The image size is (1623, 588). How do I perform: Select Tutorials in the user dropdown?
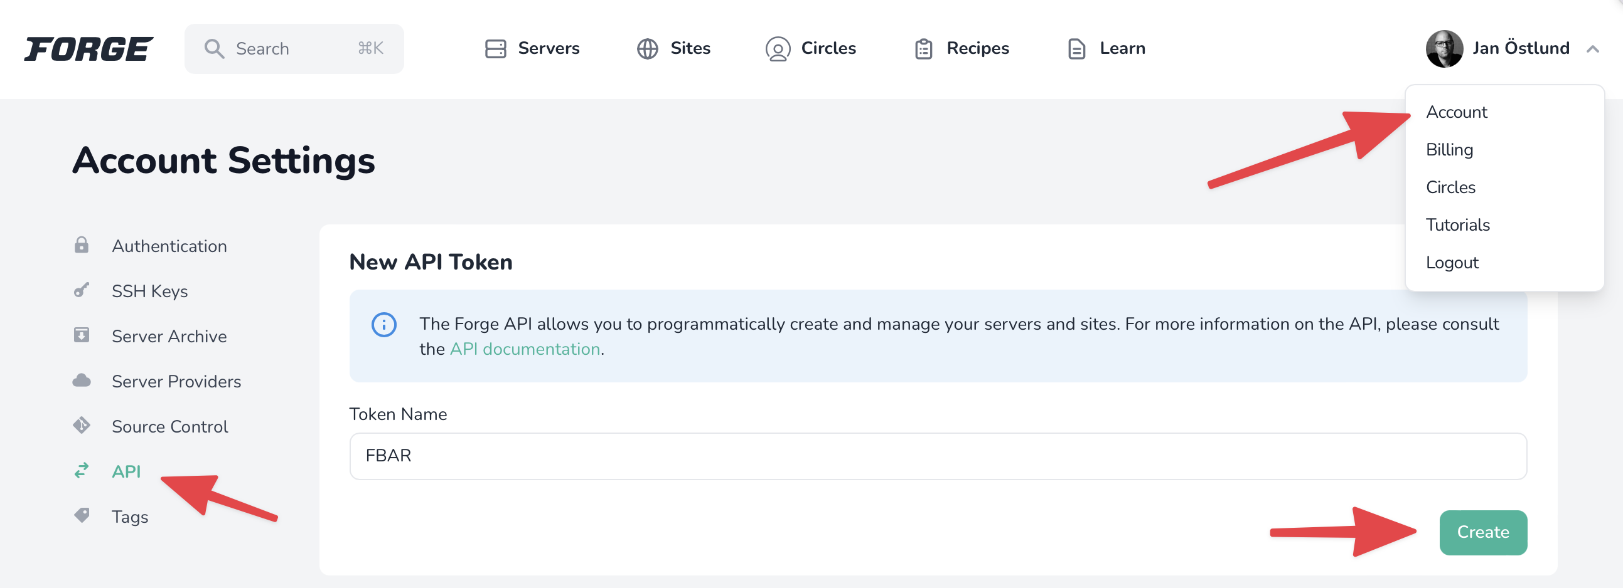(1457, 226)
